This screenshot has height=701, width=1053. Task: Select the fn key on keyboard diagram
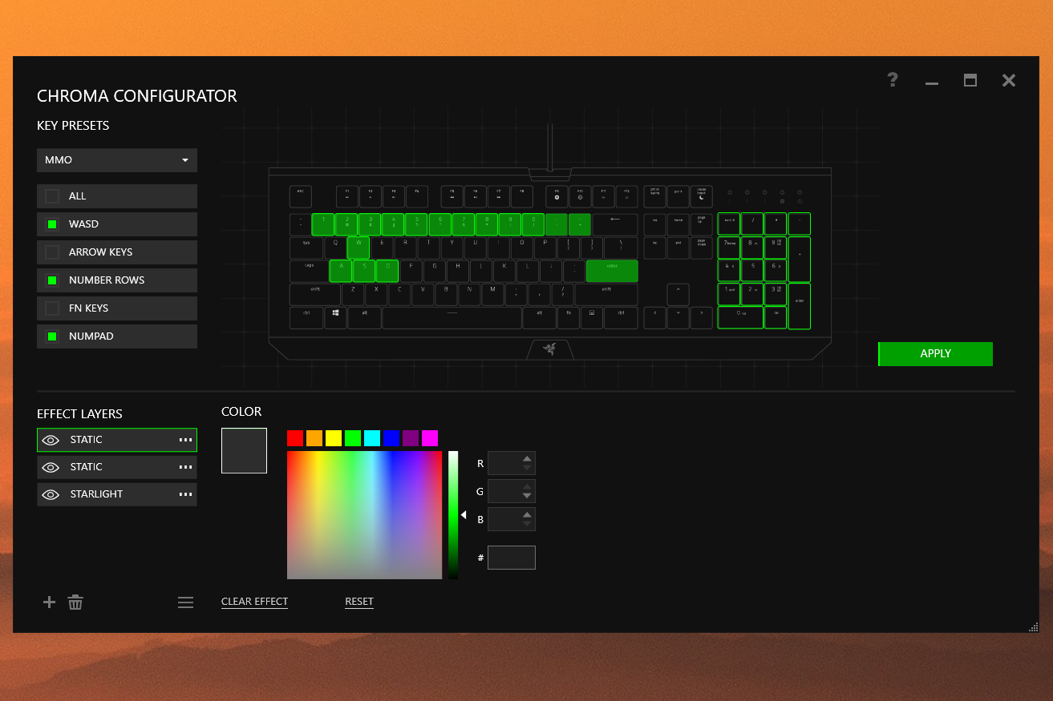568,317
